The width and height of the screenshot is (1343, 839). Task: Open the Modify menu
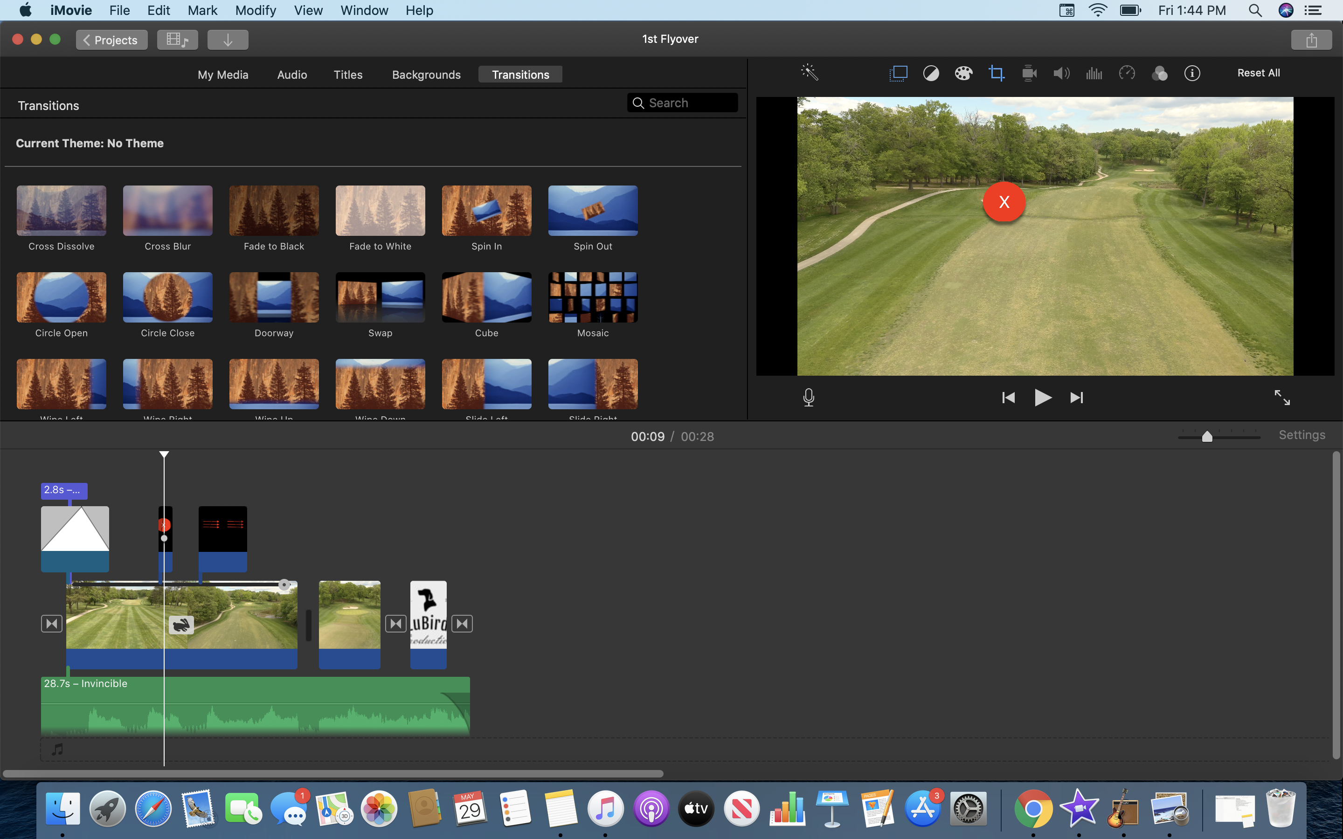[x=255, y=11]
